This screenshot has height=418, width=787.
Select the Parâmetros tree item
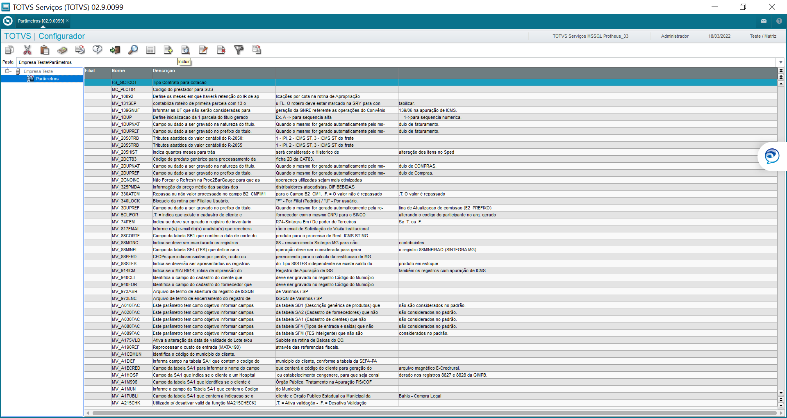pyautogui.click(x=47, y=79)
